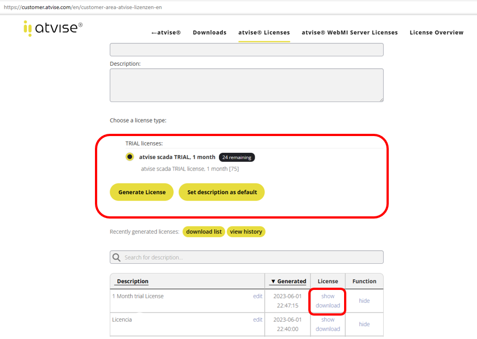Image resolution: width=477 pixels, height=339 pixels.
Task: Click the search magnifier icon
Action: (x=117, y=258)
